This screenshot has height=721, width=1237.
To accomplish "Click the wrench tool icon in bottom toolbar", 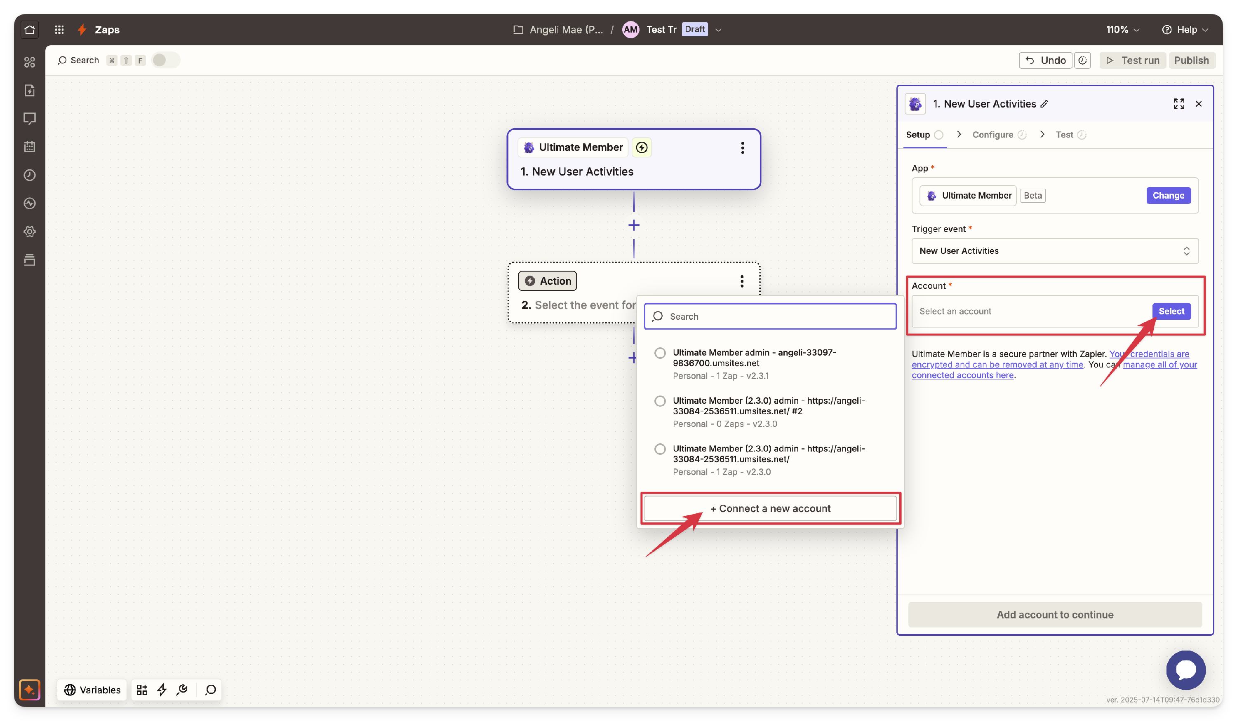I will 182,690.
